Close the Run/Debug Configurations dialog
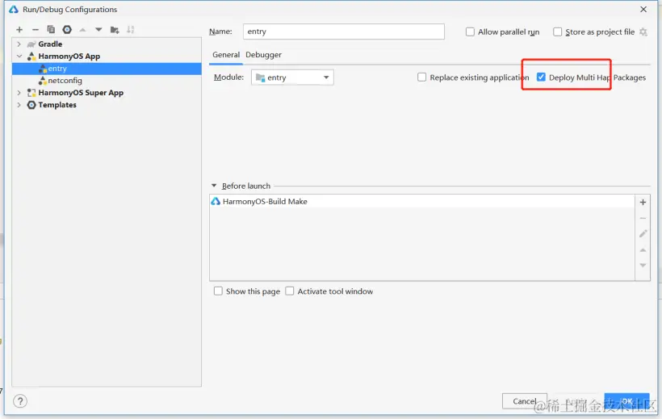 coord(643,10)
